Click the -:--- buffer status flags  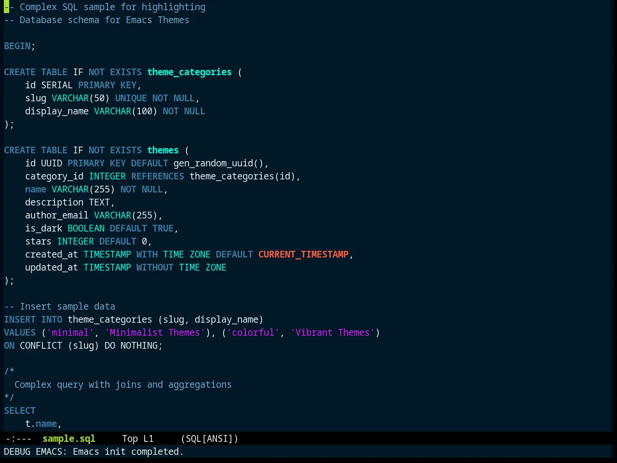click(x=18, y=438)
